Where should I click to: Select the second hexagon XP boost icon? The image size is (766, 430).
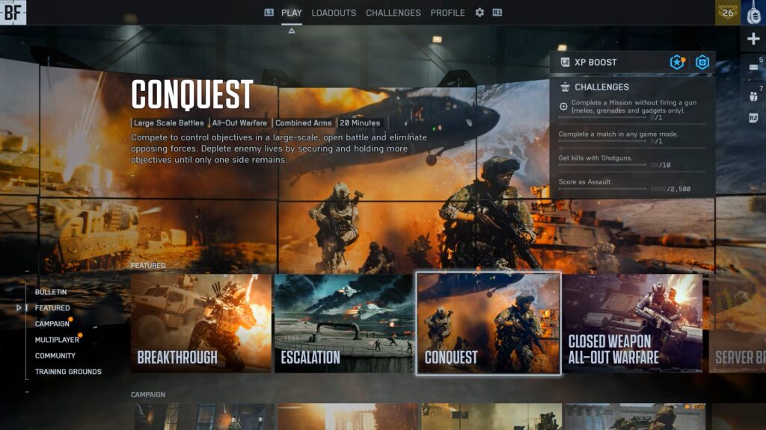[702, 62]
